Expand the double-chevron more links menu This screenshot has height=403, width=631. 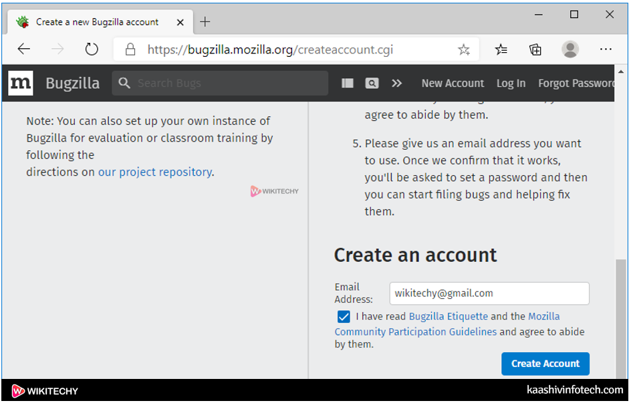tap(397, 83)
